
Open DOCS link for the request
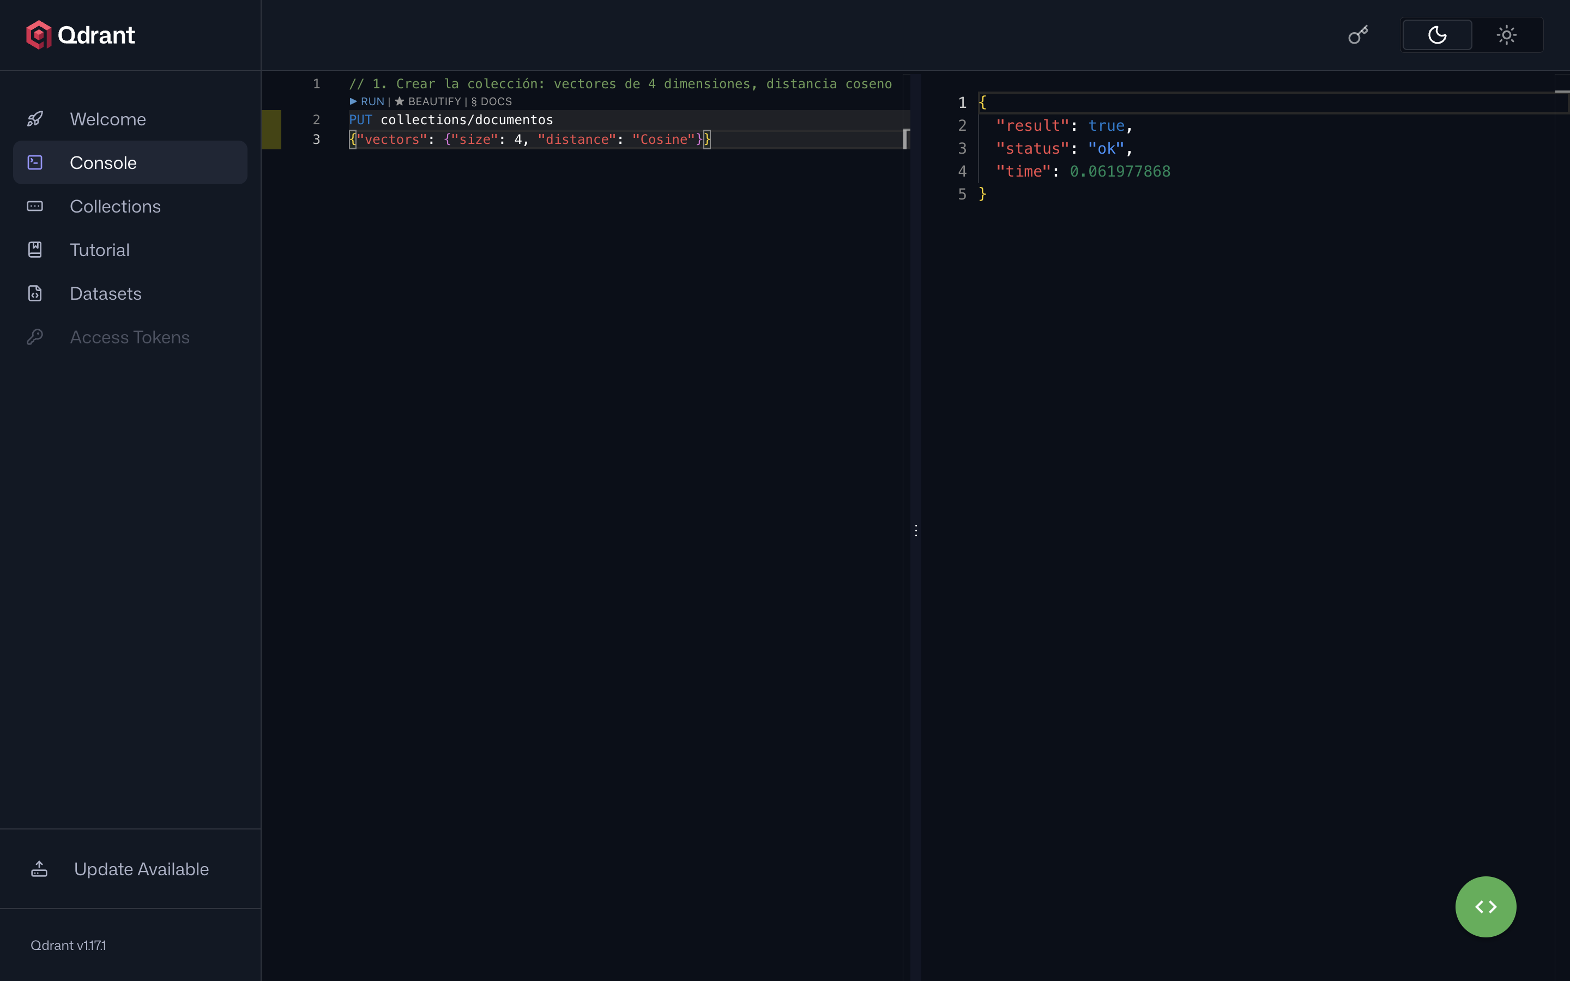(x=491, y=101)
